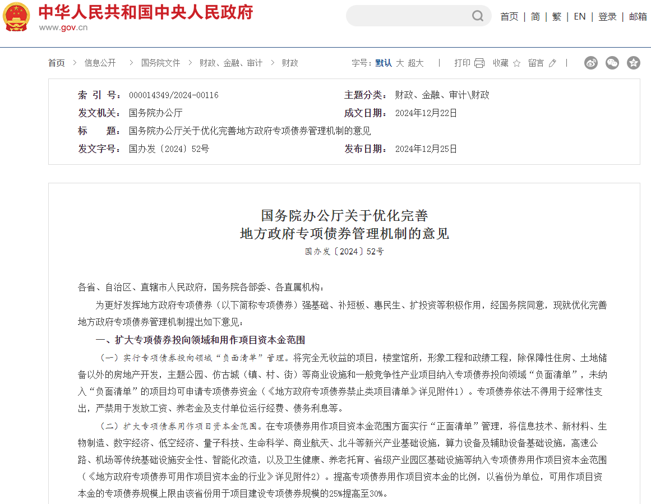Select 大 font size option

pos(400,63)
